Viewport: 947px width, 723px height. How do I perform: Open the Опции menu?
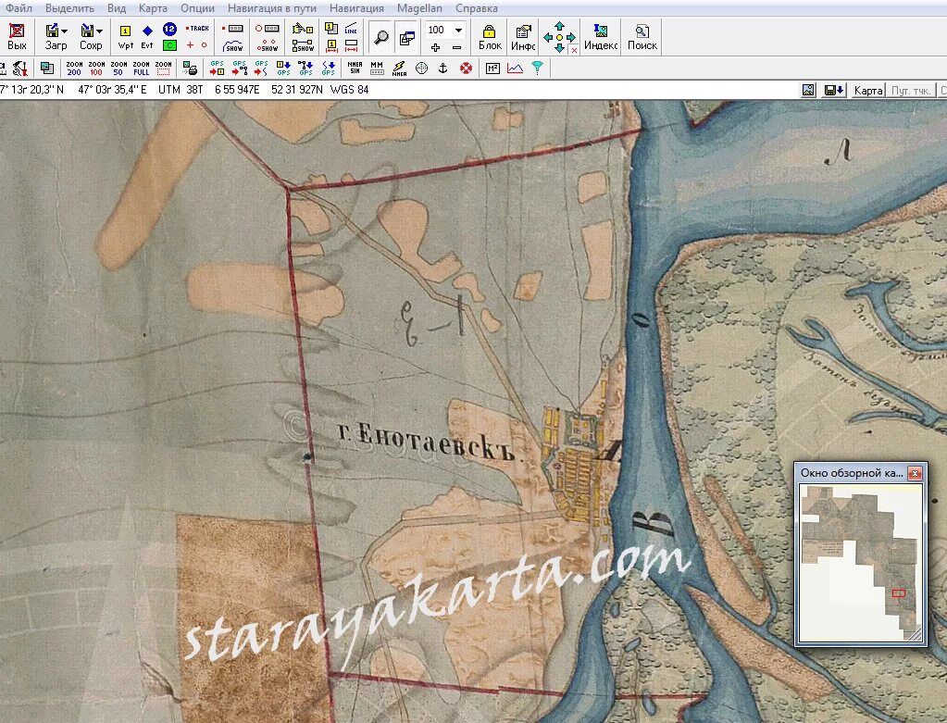(197, 8)
